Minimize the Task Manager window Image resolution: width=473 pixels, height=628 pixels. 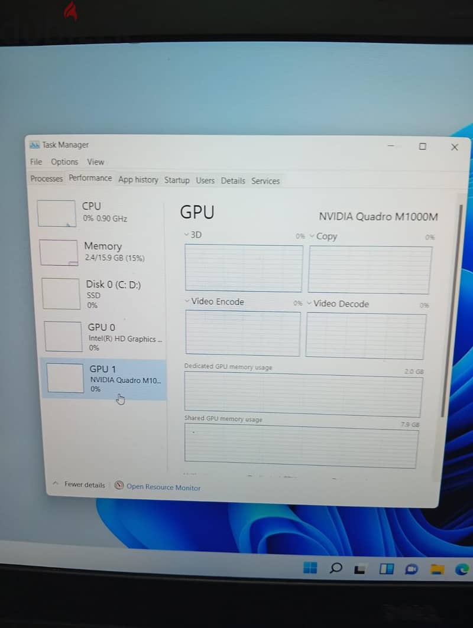point(391,146)
